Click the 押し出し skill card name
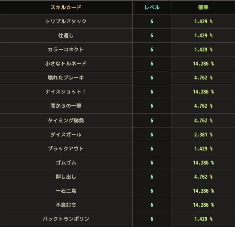The image size is (235, 227). click(x=66, y=177)
